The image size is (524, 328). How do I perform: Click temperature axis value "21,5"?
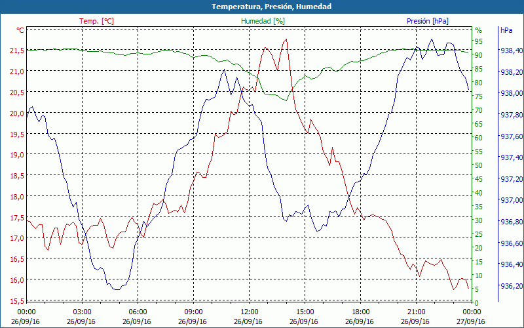[x=17, y=51]
